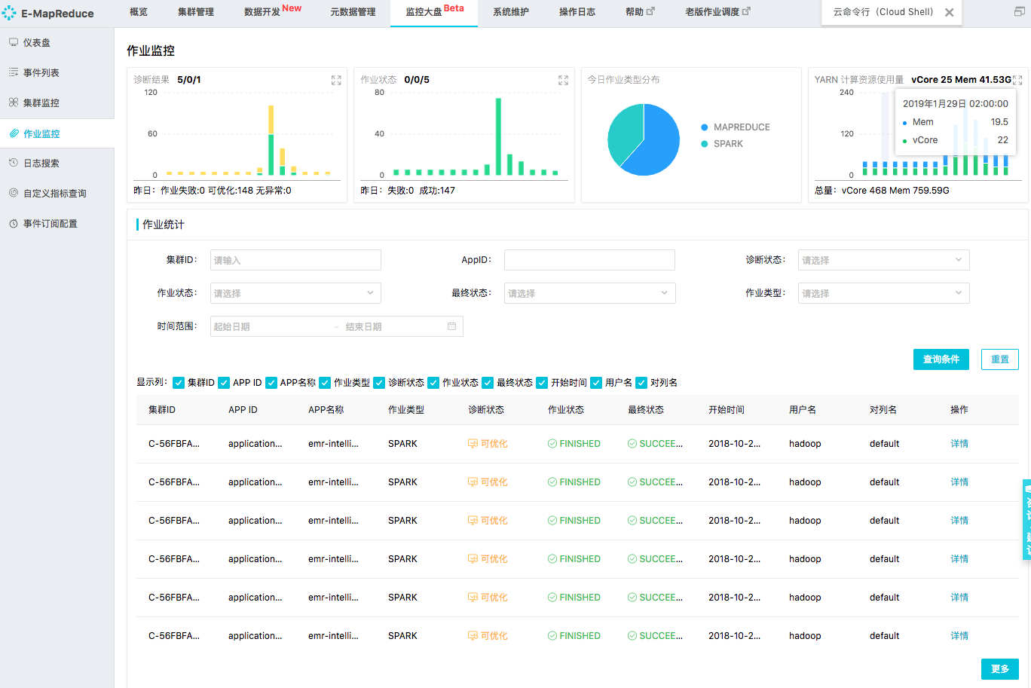Click the 重置 reset button
The image size is (1031, 688).
coord(1000,359)
